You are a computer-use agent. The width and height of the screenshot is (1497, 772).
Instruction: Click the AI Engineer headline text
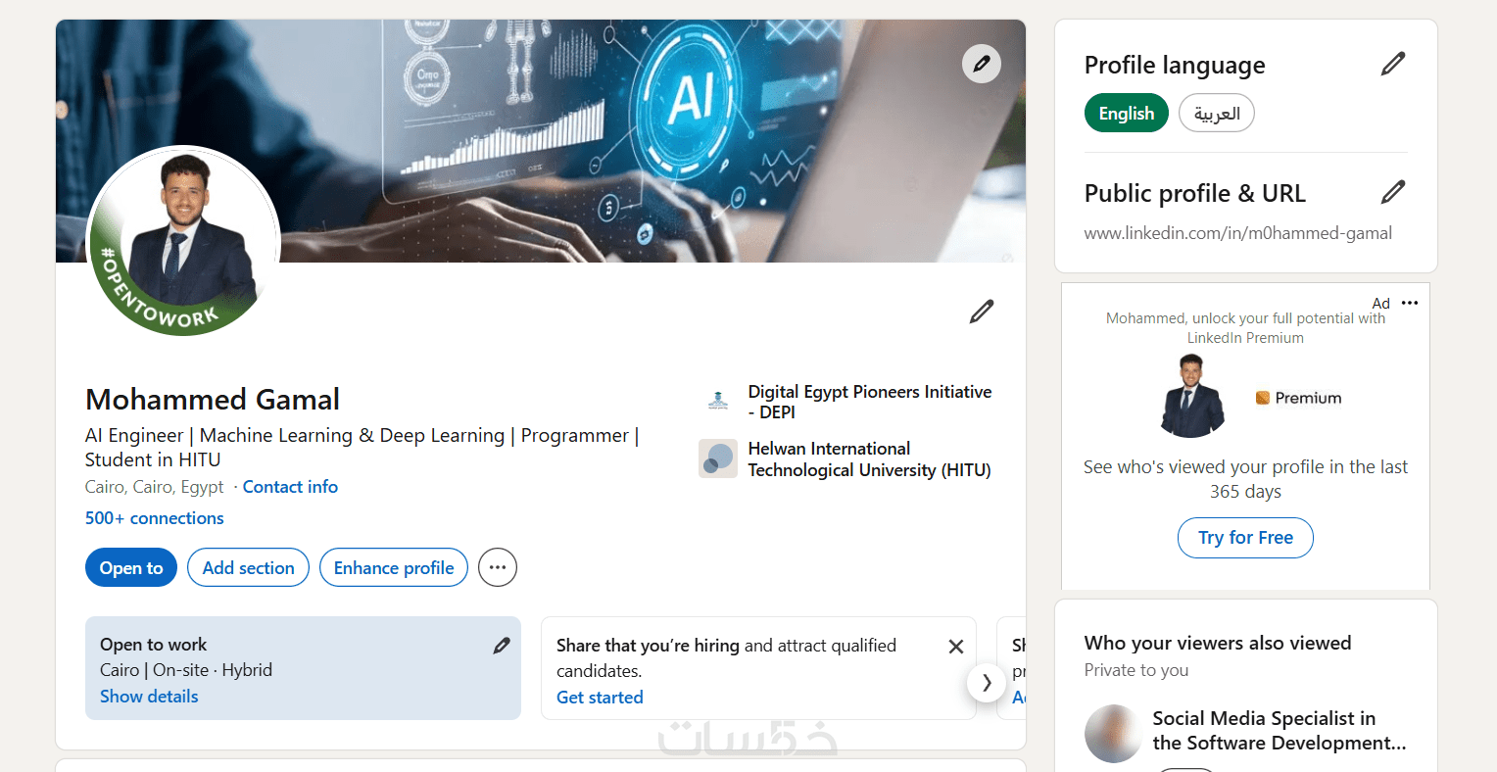point(362,448)
